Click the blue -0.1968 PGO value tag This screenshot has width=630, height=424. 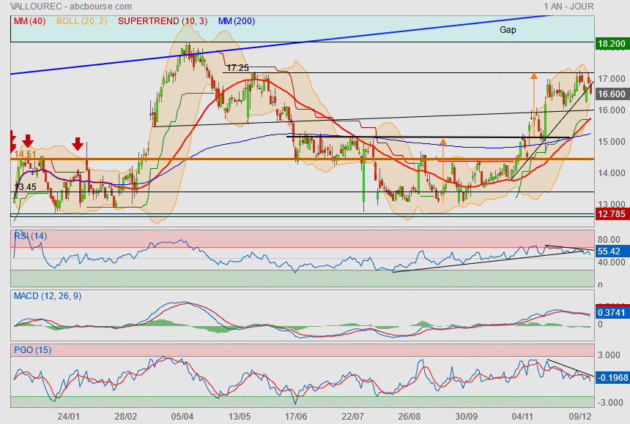pyautogui.click(x=612, y=377)
